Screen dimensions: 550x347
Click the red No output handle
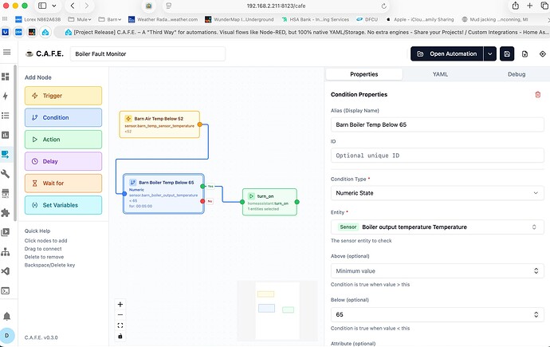coord(202,201)
